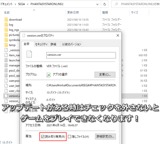The width and height of the screenshot is (160, 144).
Task: Select the user.pso file icon
Action: (x=6, y=81)
